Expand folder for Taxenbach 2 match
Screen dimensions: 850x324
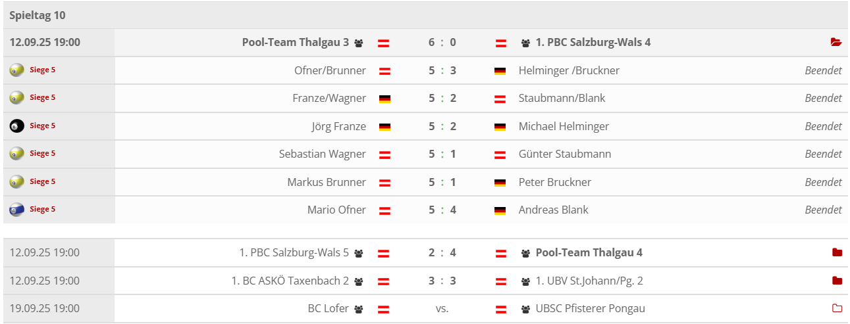pos(837,281)
